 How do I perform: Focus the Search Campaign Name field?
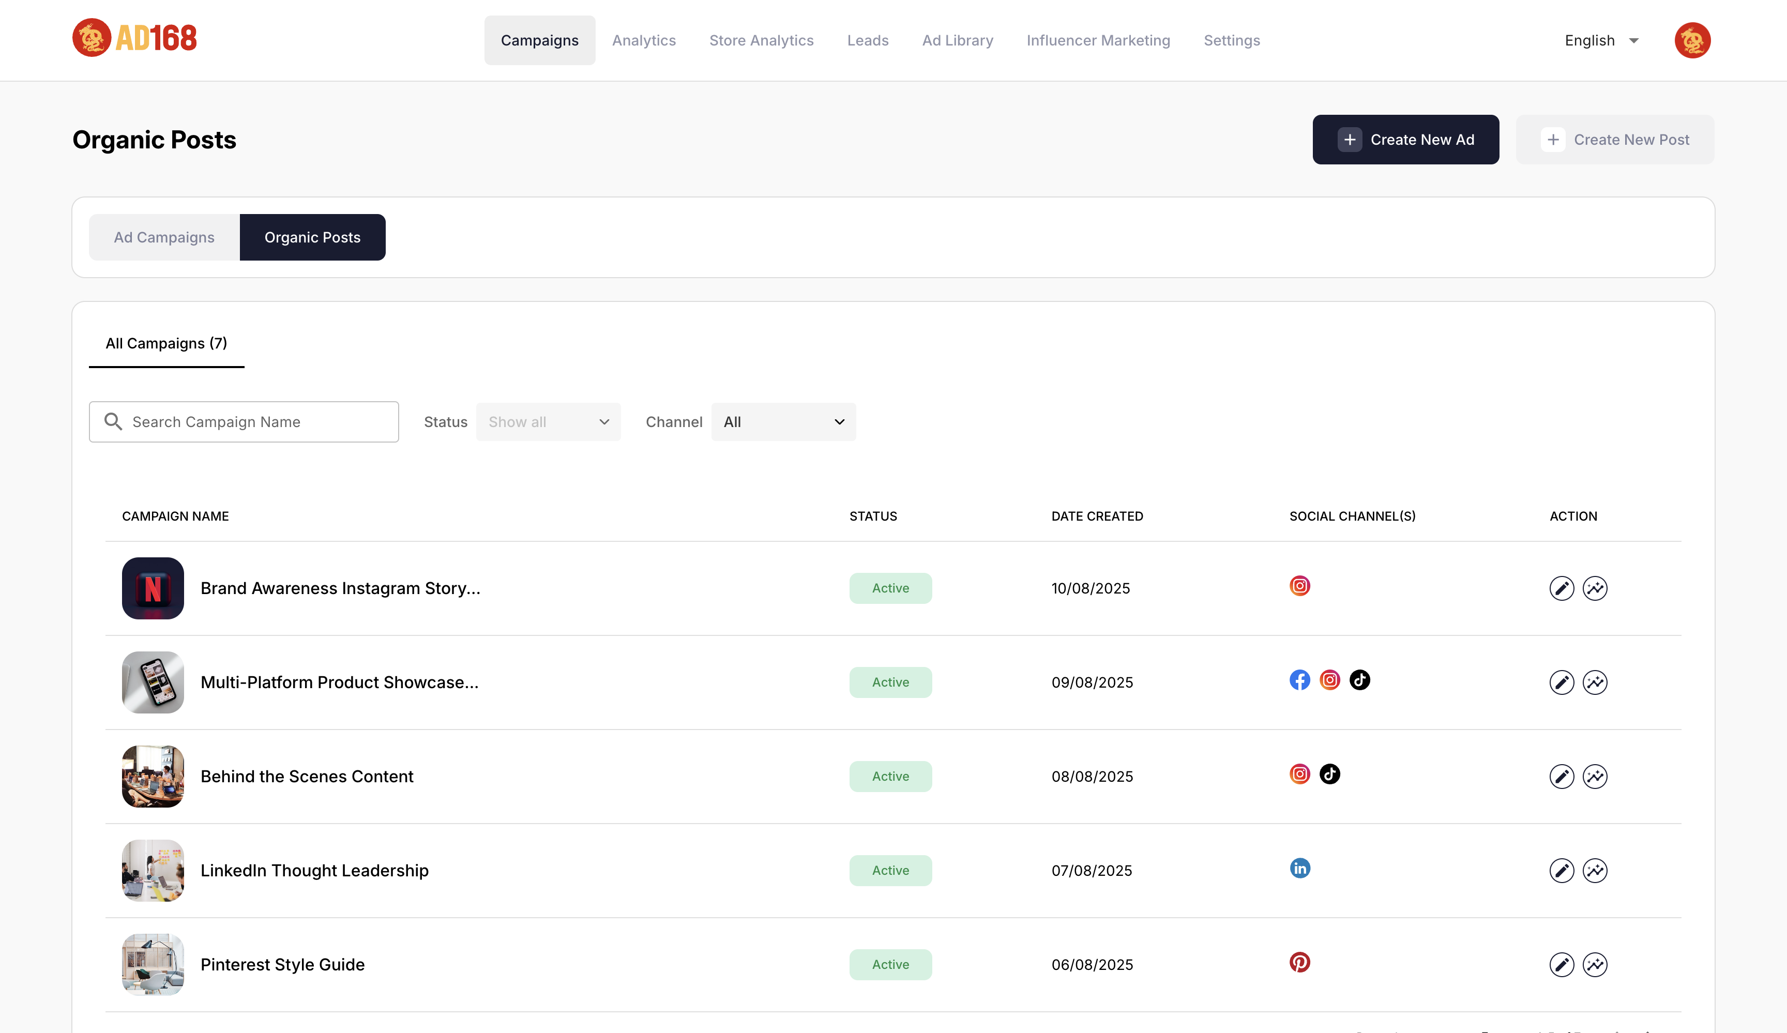coord(243,422)
